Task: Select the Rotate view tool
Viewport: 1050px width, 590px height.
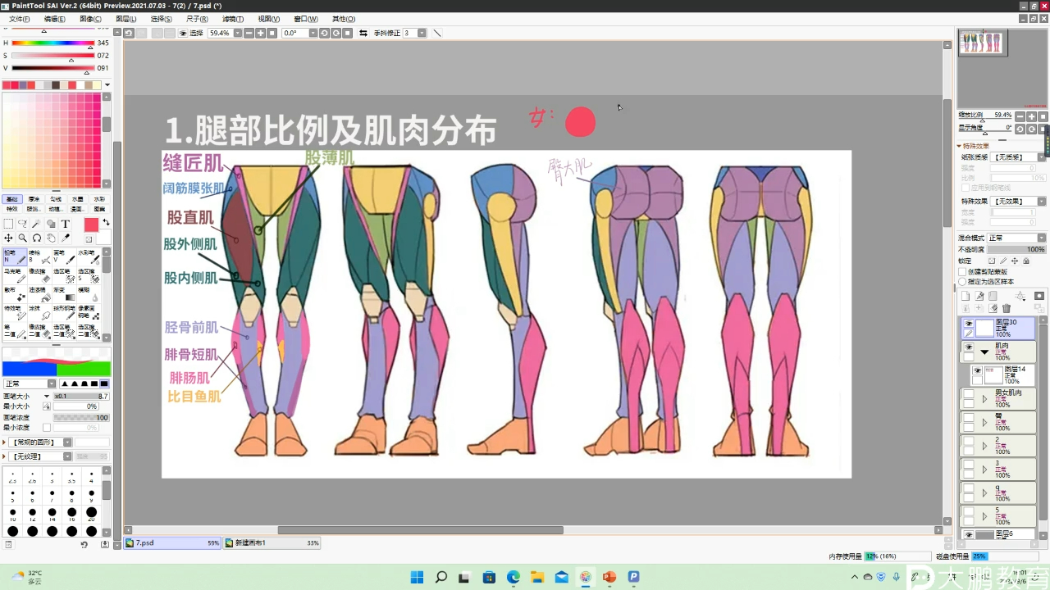Action: (36, 238)
